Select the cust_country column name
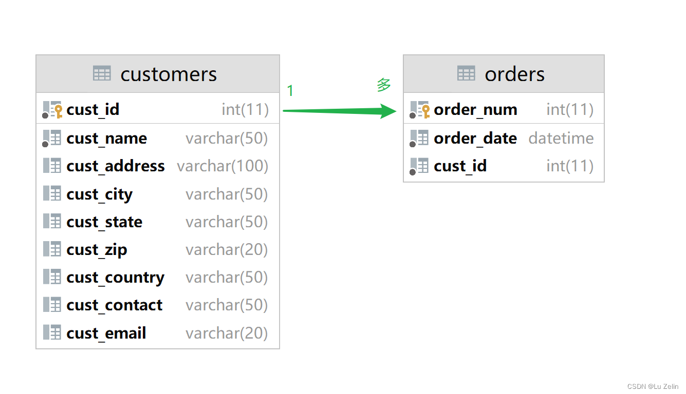 (116, 278)
